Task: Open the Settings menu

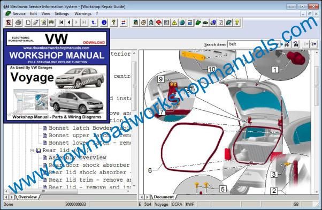Action: tap(62, 13)
